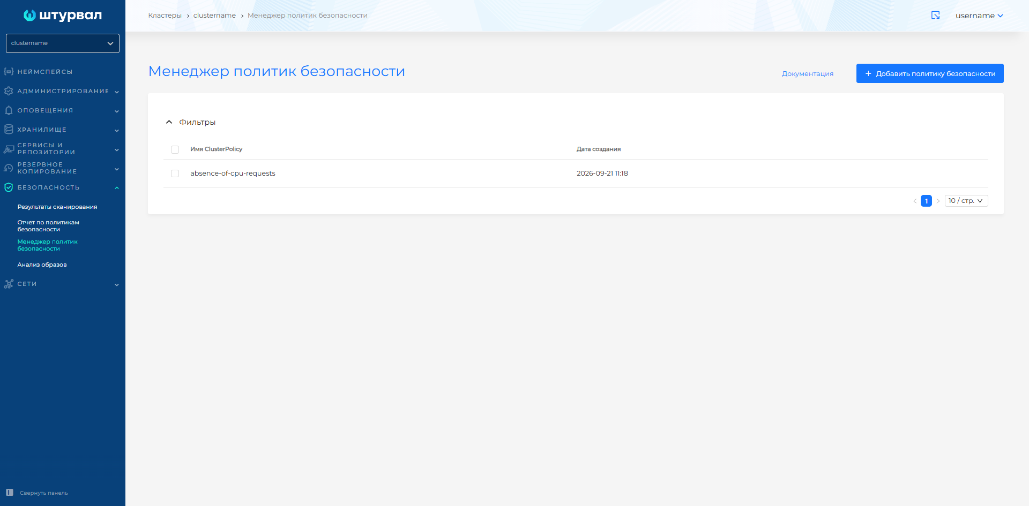Open Анализ образов menu item
1029x506 pixels.
click(42, 265)
